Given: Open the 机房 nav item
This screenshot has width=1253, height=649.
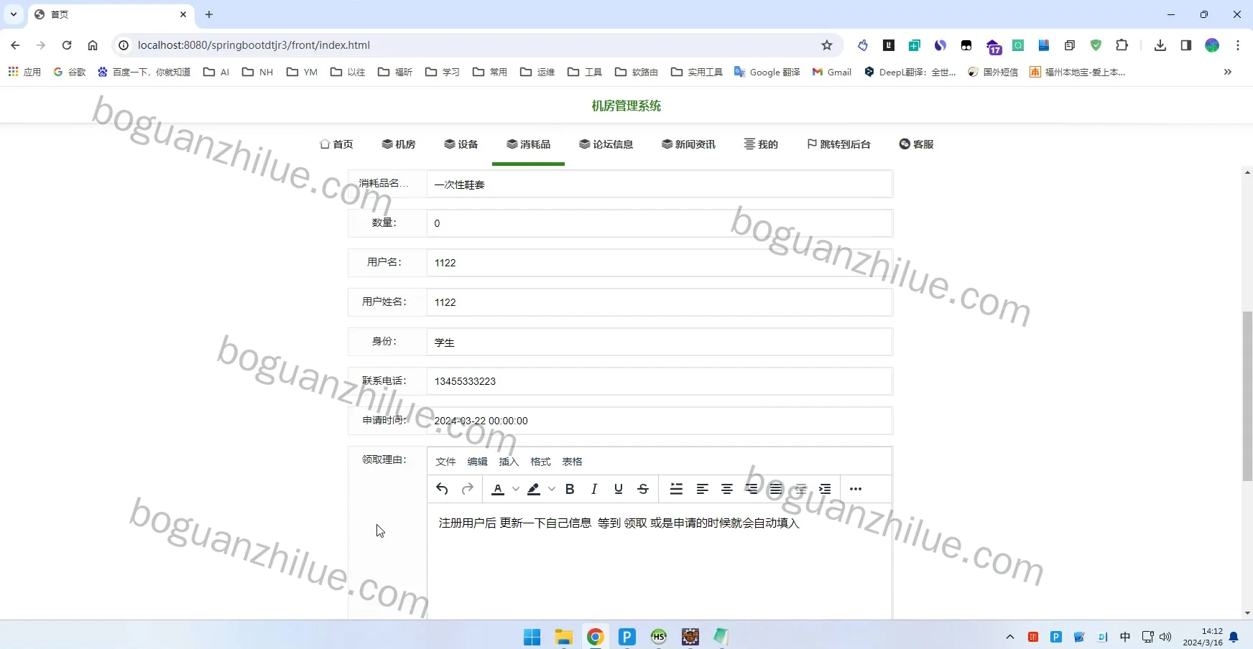Looking at the screenshot, I should pyautogui.click(x=399, y=144).
